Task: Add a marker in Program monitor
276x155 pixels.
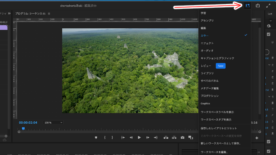Action: [x=96, y=138]
